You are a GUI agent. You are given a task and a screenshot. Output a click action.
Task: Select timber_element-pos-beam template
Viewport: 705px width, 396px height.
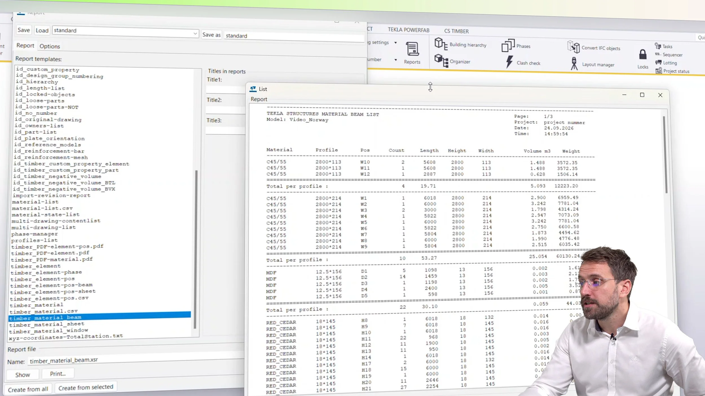point(51,285)
